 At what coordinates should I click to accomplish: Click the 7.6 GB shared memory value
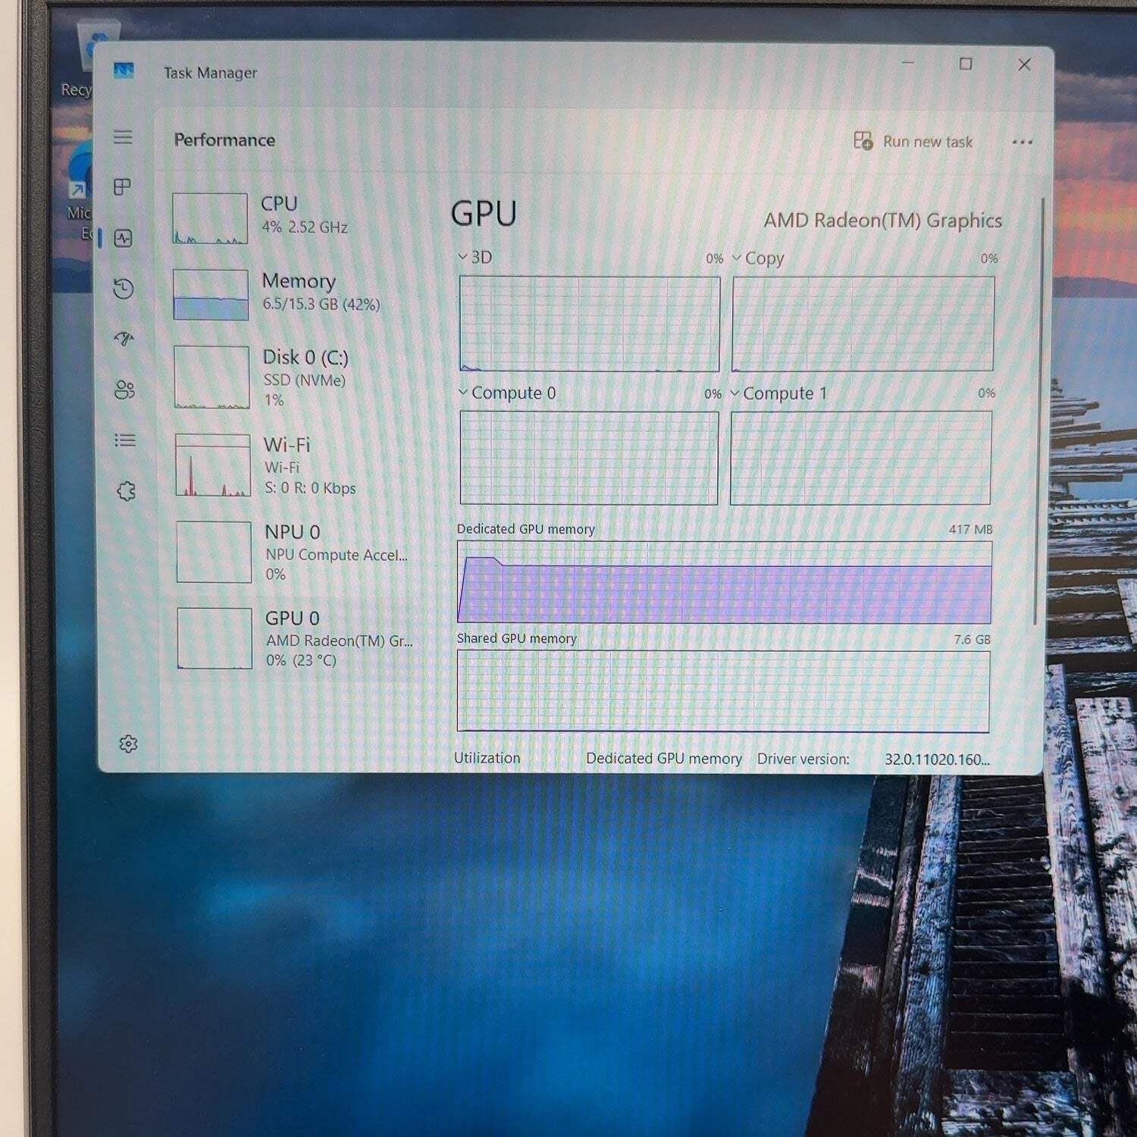pos(972,639)
